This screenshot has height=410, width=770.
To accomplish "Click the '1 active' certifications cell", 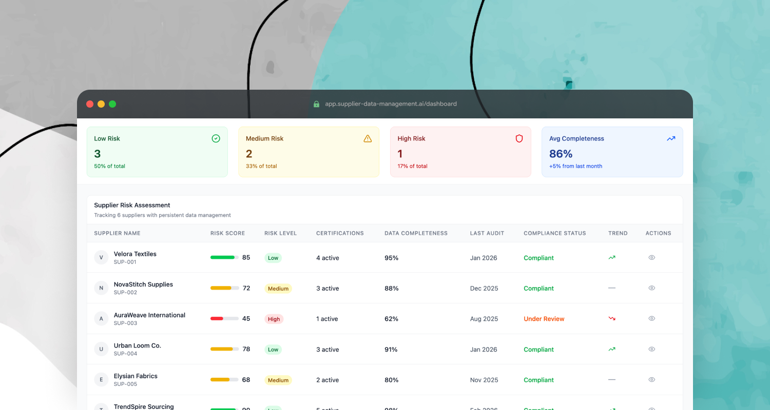I will coord(327,319).
